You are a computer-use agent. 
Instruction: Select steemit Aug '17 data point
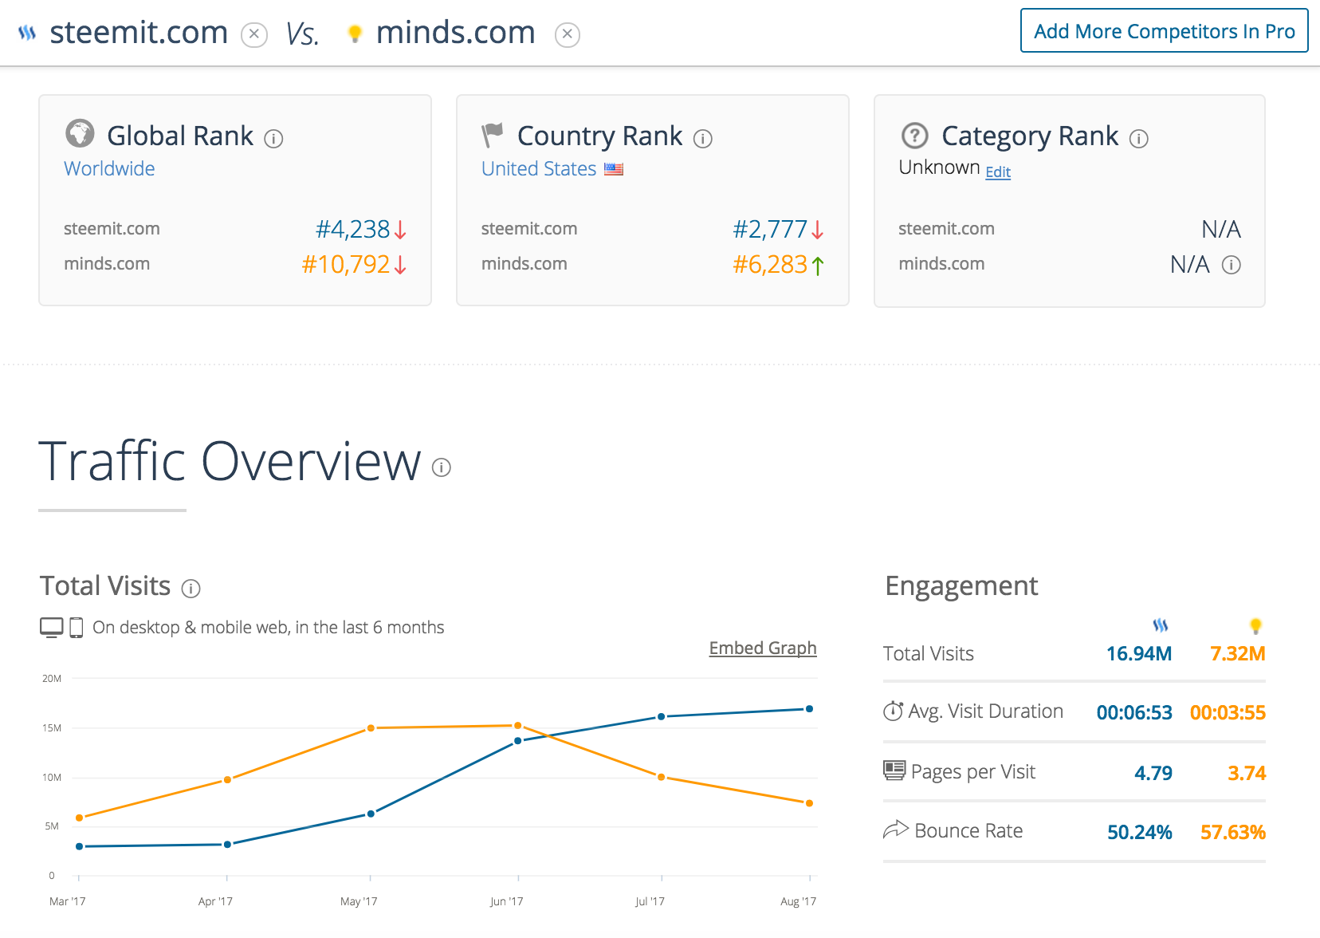tap(809, 708)
